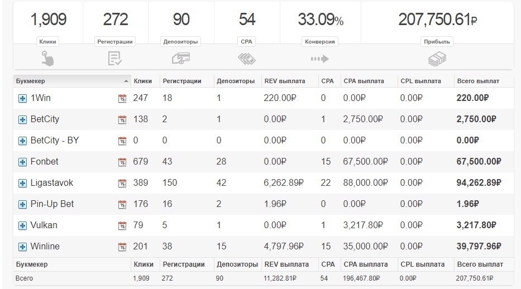The height and width of the screenshot is (289, 521).
Task: Sort by Клики column header
Action: click(143, 81)
